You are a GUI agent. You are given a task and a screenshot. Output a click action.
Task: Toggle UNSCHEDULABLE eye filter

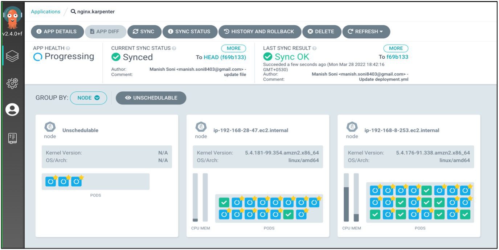point(151,98)
